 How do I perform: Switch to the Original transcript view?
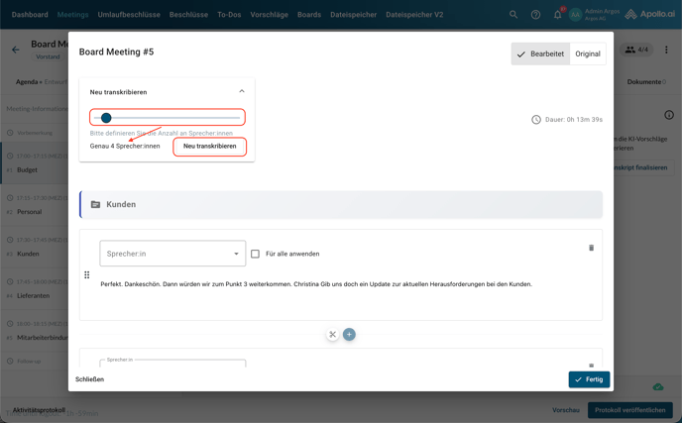pos(588,53)
